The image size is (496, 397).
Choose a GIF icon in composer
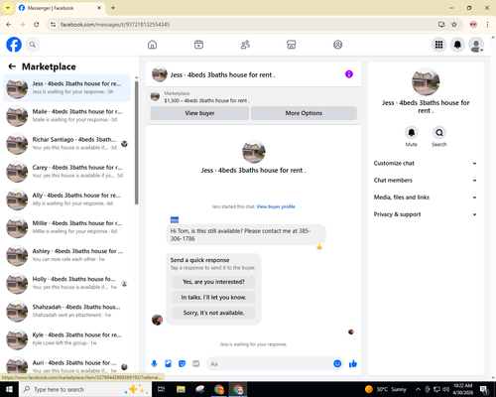(196, 364)
